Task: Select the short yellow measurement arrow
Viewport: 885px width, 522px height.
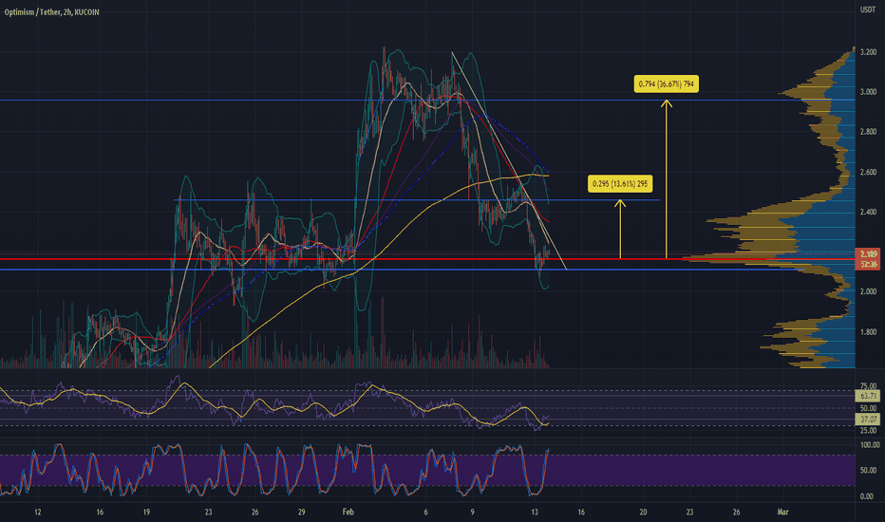Action: (620, 229)
